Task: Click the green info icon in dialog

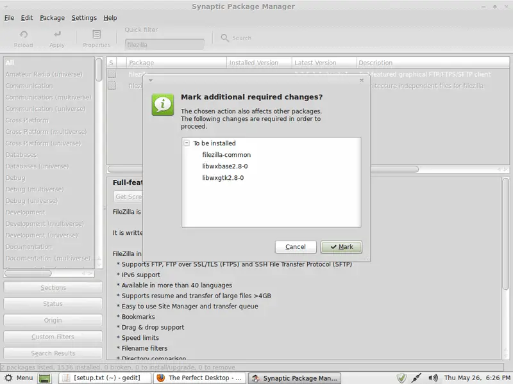Action: tap(163, 105)
